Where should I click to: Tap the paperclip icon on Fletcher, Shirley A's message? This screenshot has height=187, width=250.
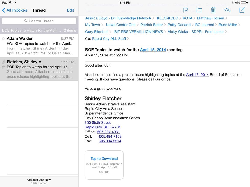tap(3, 62)
